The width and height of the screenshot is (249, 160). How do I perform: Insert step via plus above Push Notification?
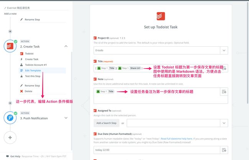pos(10,103)
